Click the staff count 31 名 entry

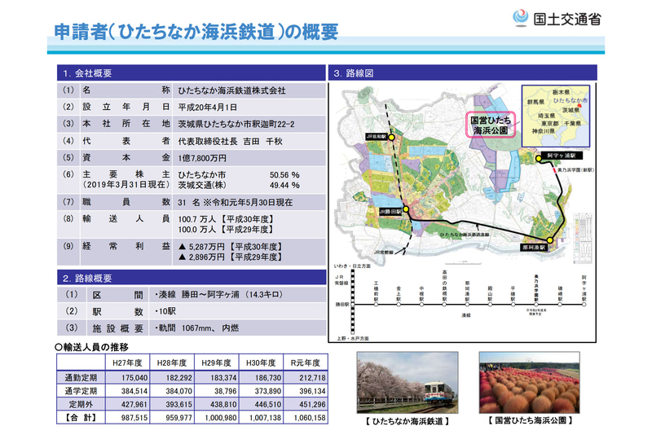(x=236, y=202)
